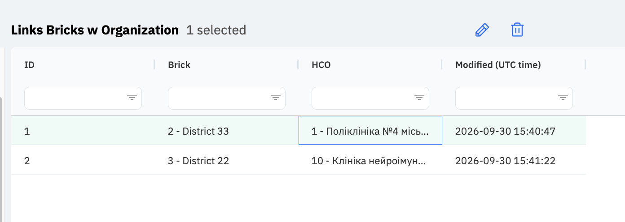Click the trash delete icon
This screenshot has width=625, height=222.
coord(517,30)
